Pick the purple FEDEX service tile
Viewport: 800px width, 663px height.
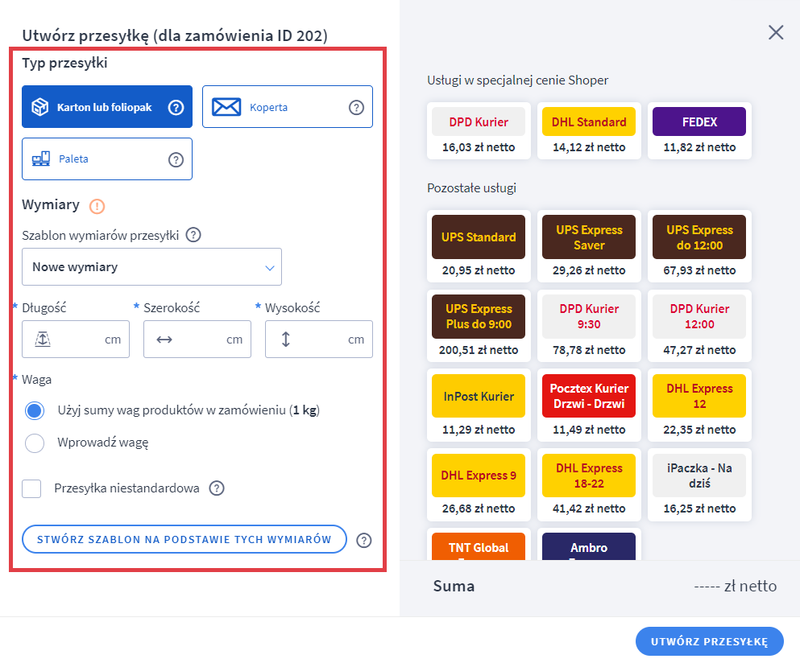click(699, 122)
